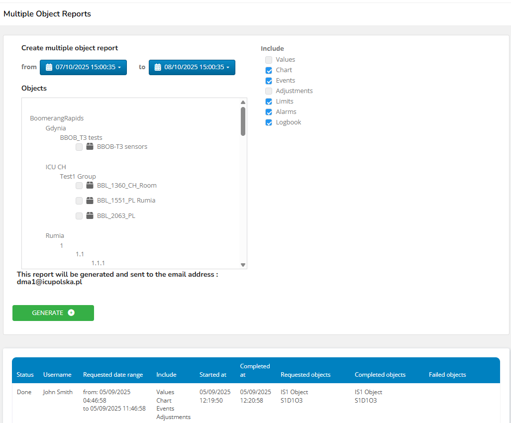Click the box icon beside BBL_1551_PL Rumia
This screenshot has height=423, width=511.
90,201
